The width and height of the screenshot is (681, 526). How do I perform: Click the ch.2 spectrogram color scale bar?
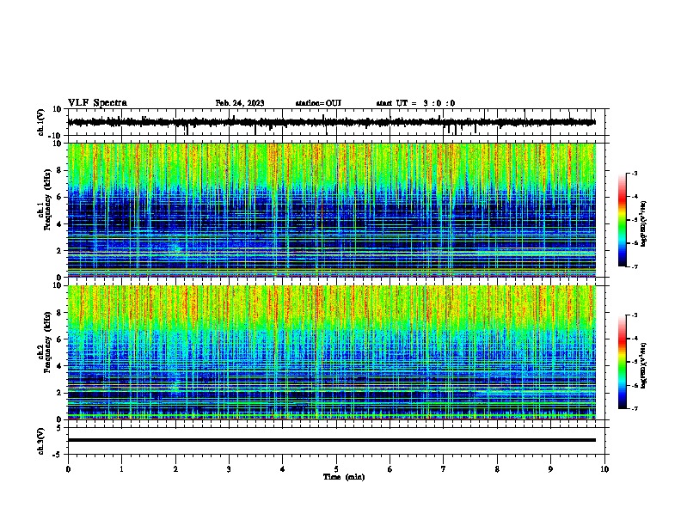pyautogui.click(x=623, y=362)
